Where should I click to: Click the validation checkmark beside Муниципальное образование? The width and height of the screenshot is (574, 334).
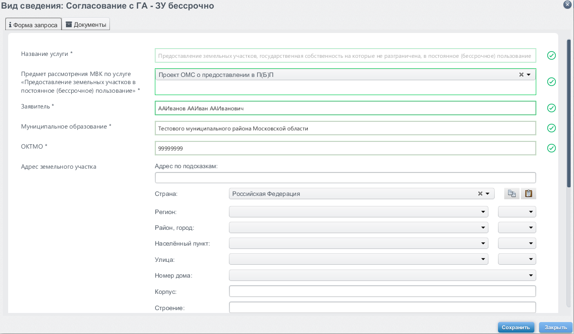pyautogui.click(x=552, y=128)
